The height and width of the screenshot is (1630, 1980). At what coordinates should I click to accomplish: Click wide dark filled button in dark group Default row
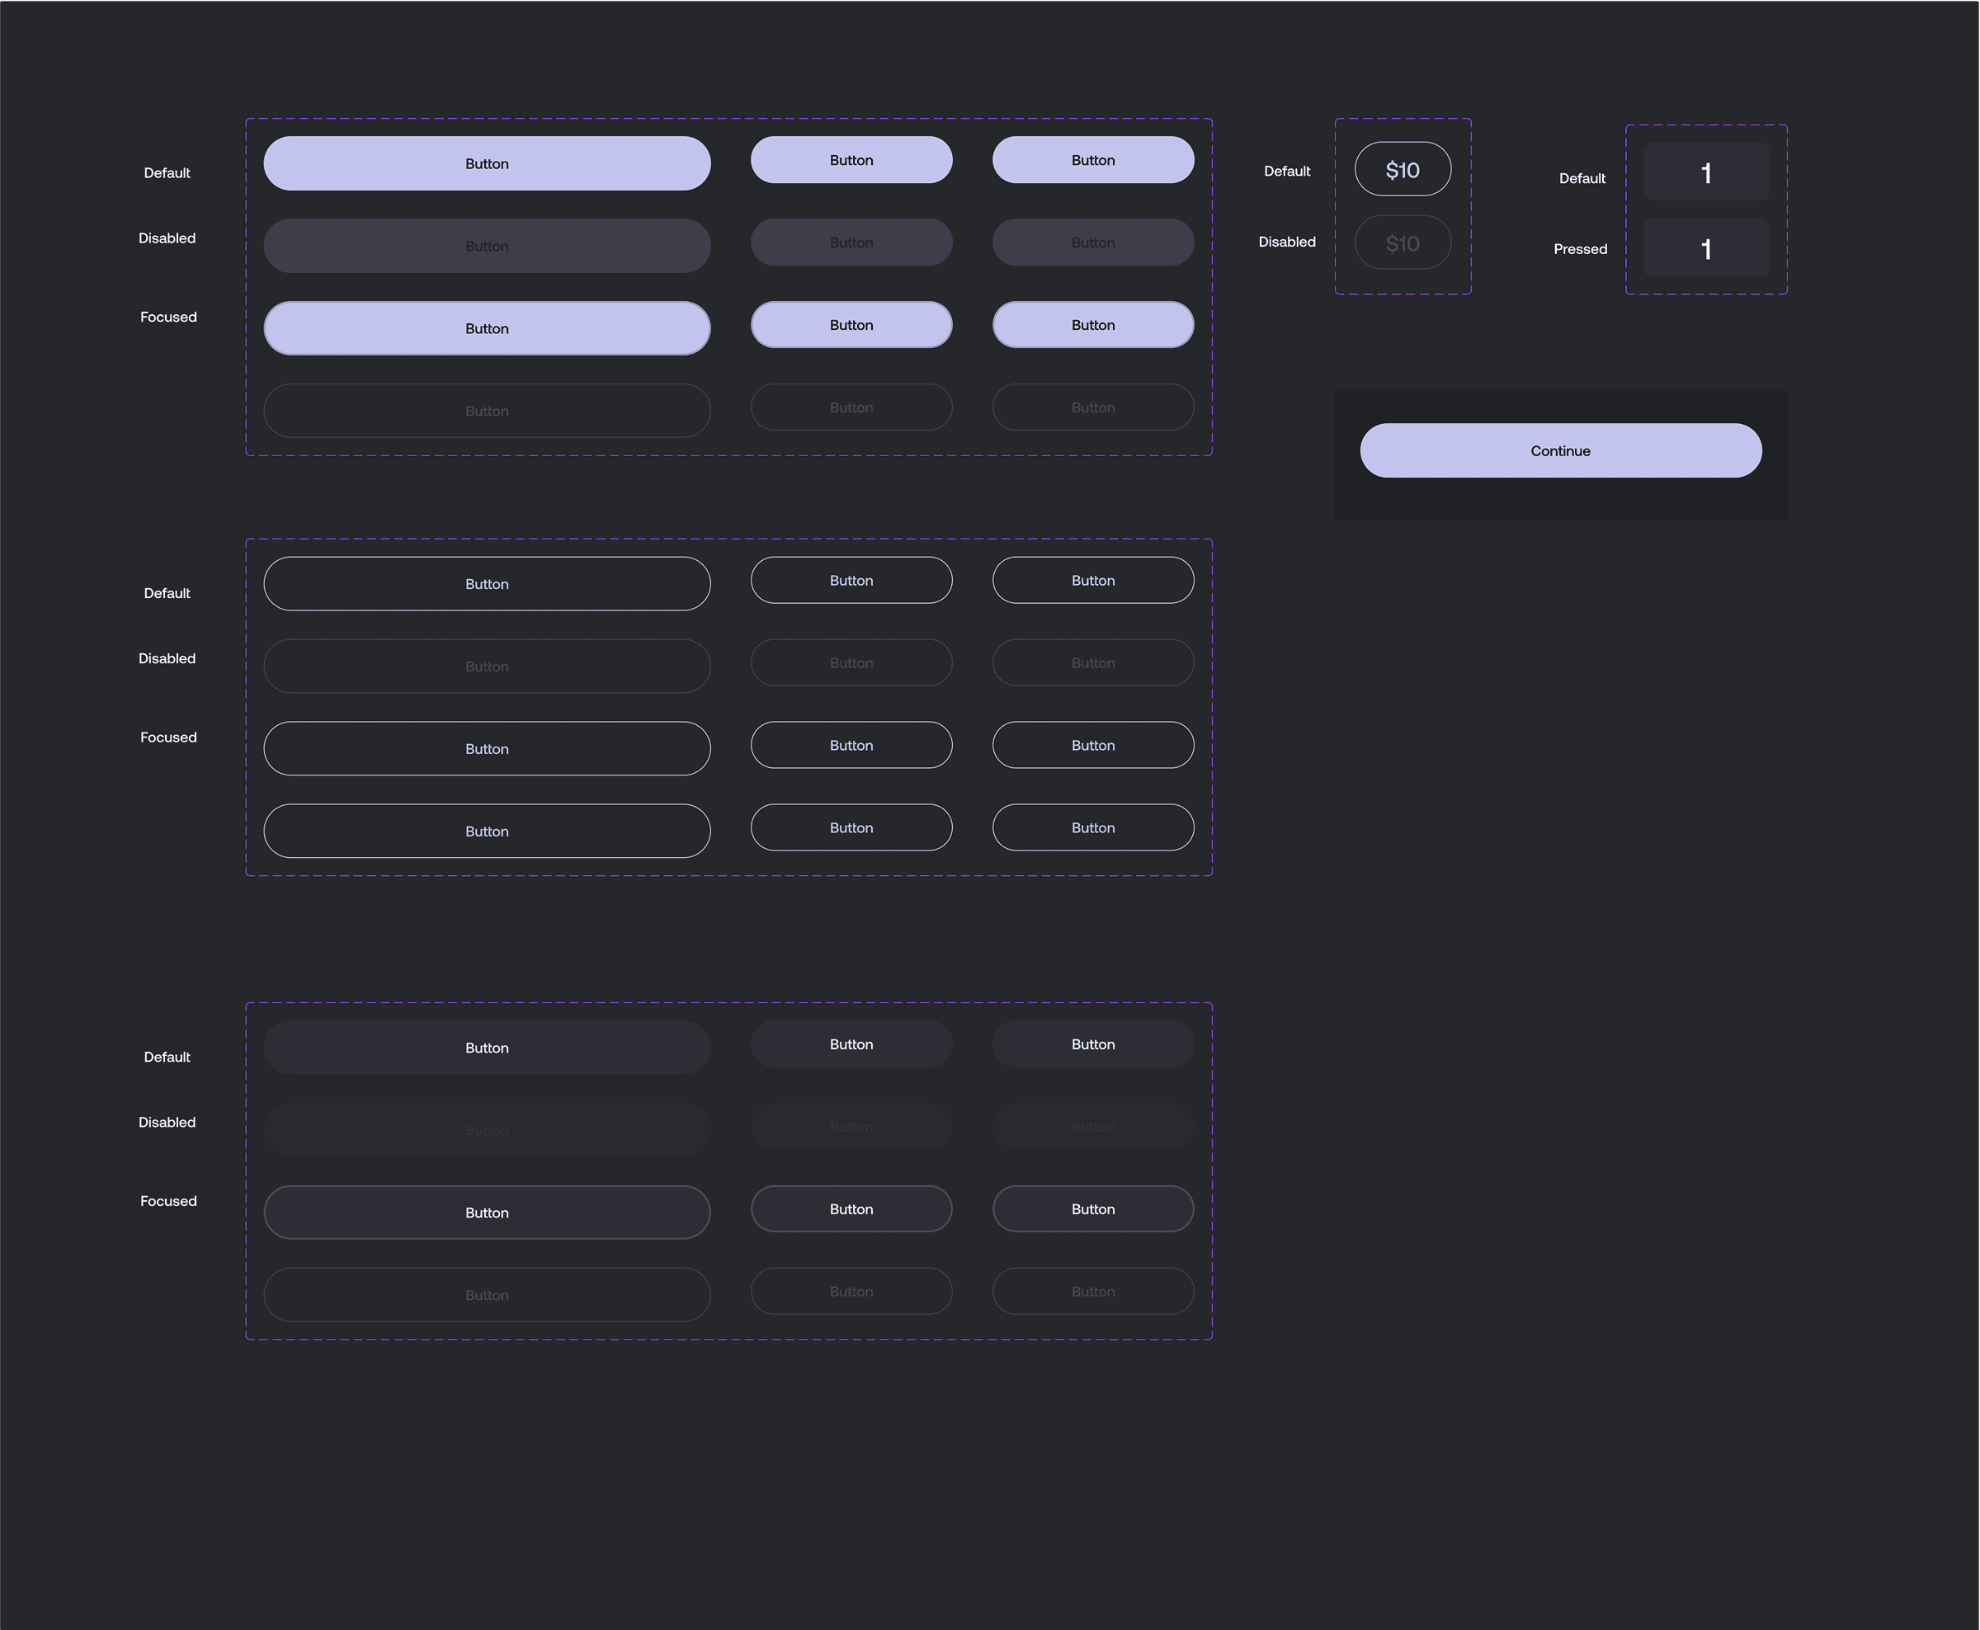[486, 1048]
